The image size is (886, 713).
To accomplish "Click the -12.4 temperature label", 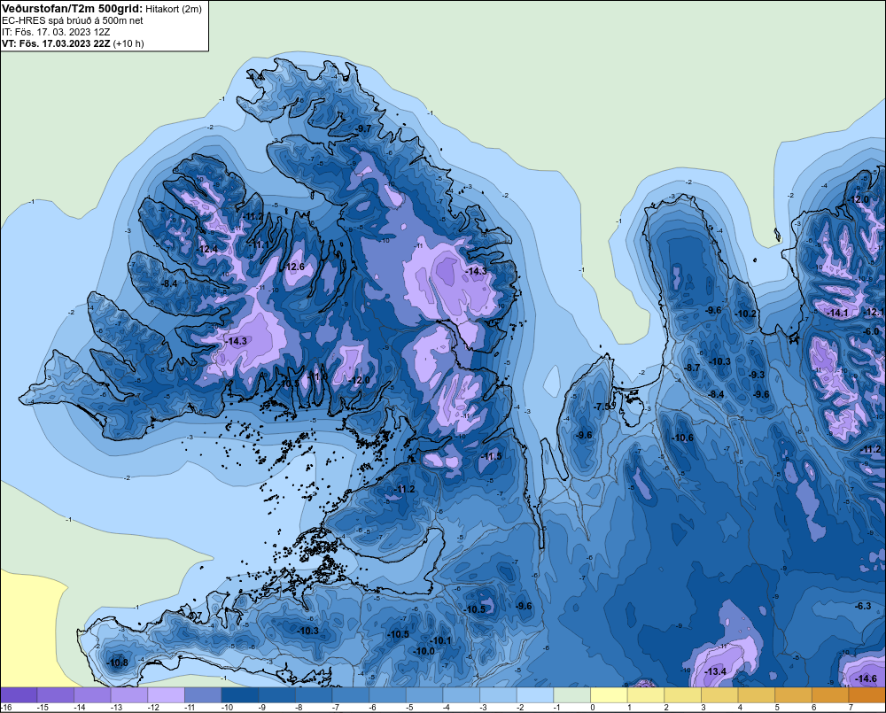I will [x=207, y=249].
